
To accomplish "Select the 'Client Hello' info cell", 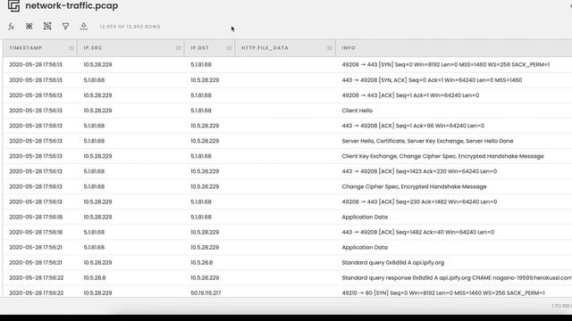I will [357, 111].
